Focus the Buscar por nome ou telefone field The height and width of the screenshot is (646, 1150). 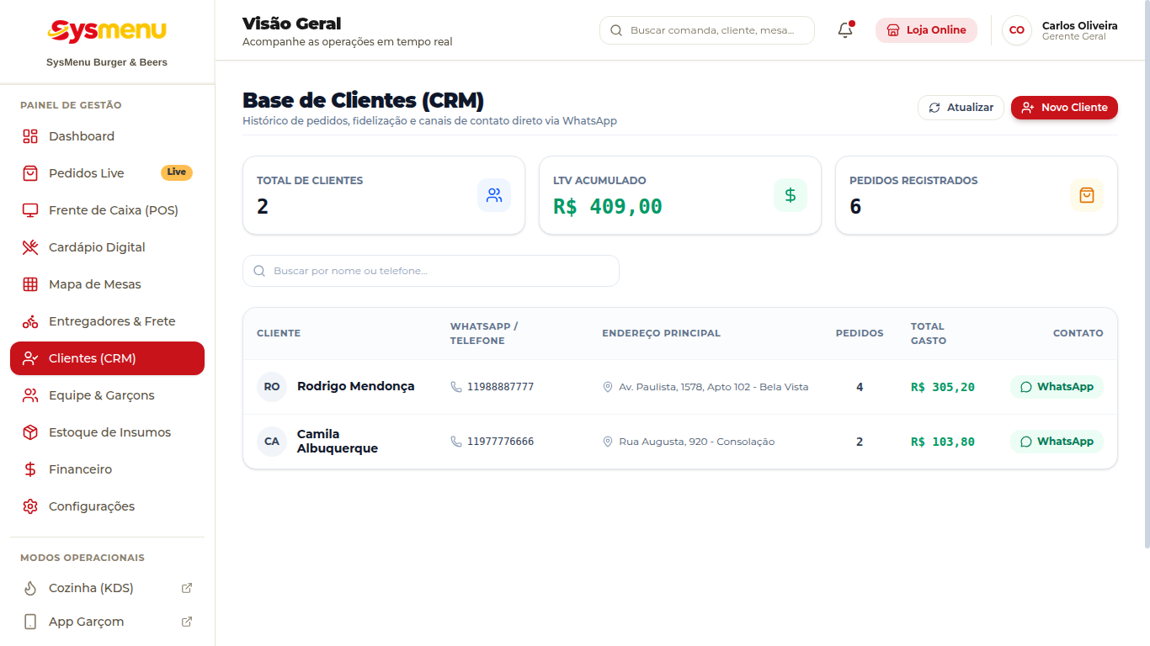[431, 271]
